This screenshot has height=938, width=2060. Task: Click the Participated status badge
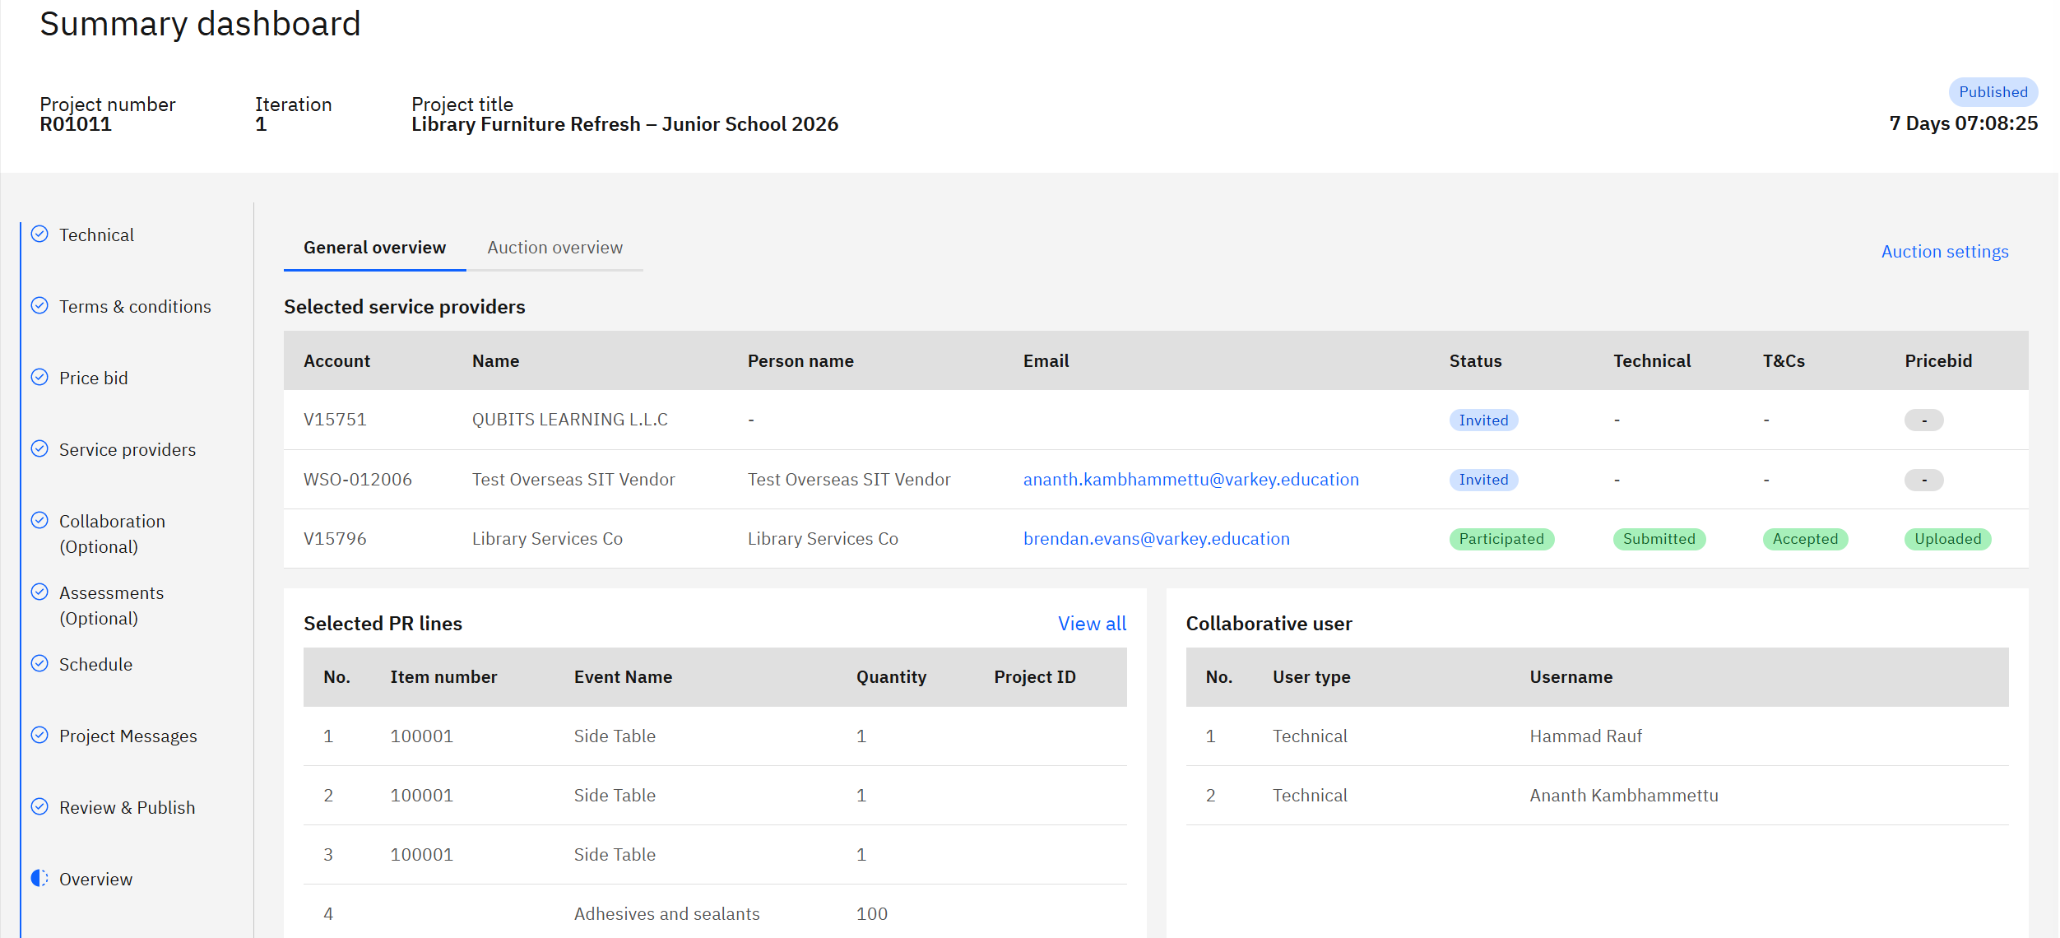click(x=1501, y=539)
